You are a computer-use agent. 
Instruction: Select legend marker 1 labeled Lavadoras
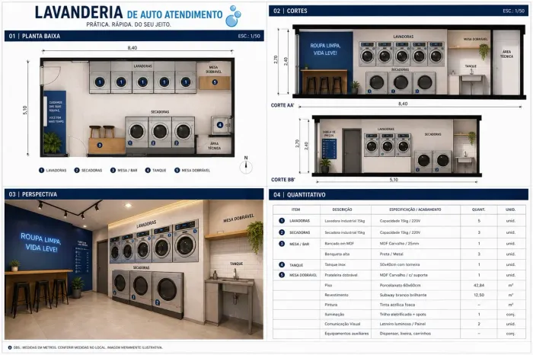tap(41, 170)
